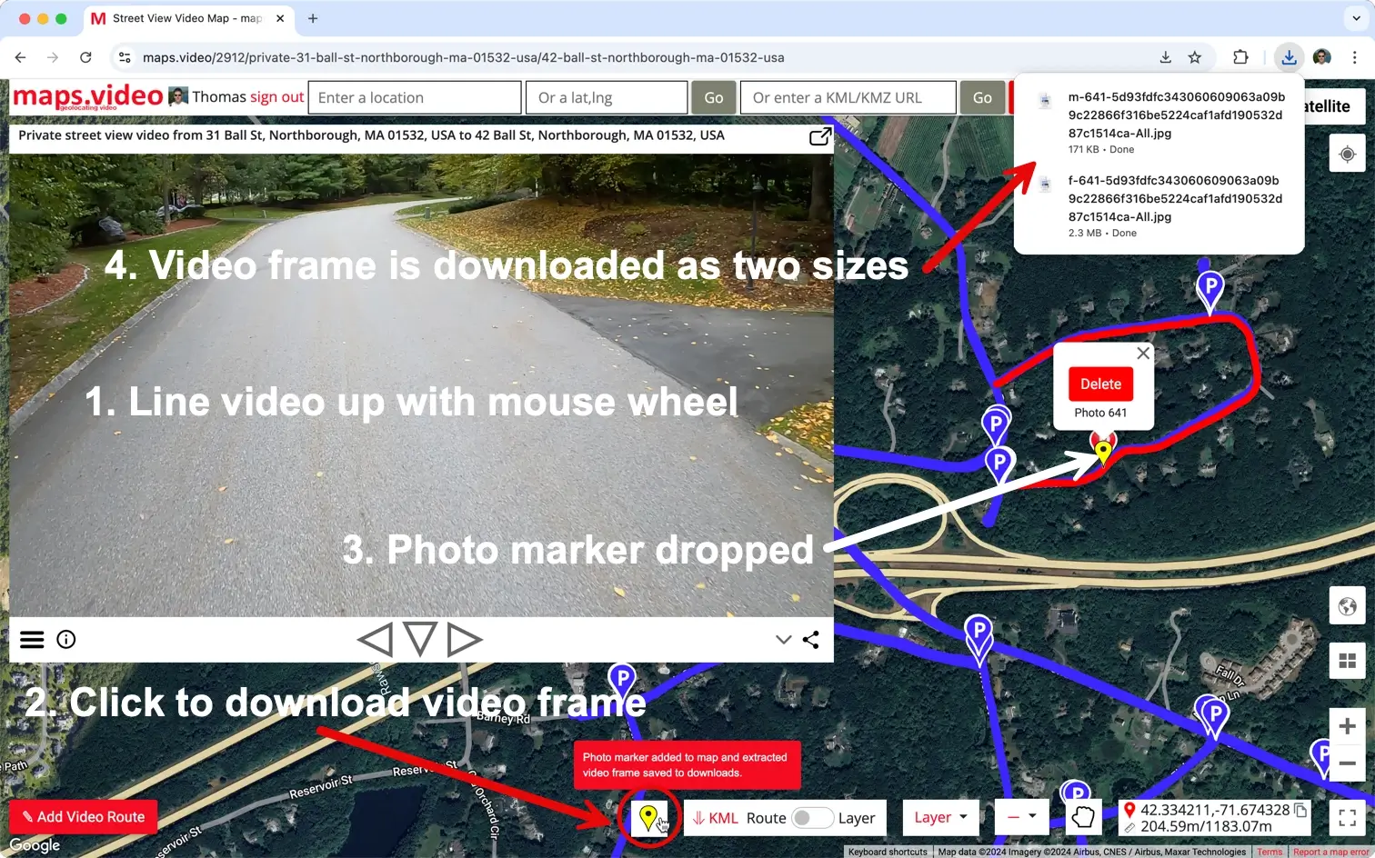1375x858 pixels.
Task: Open the Chrome three-dot menu
Action: (x=1355, y=57)
